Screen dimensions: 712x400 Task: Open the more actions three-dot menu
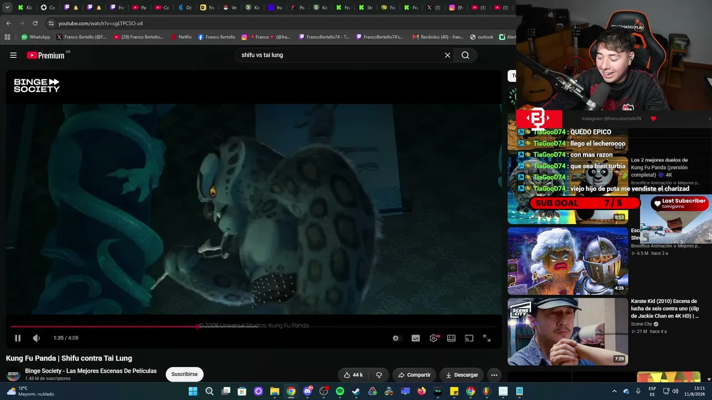pos(494,375)
